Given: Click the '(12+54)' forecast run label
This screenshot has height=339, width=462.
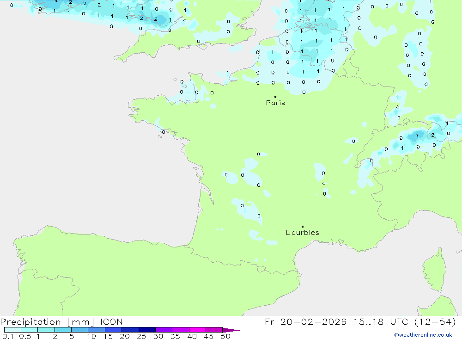Looking at the screenshot, I should pos(435,321).
